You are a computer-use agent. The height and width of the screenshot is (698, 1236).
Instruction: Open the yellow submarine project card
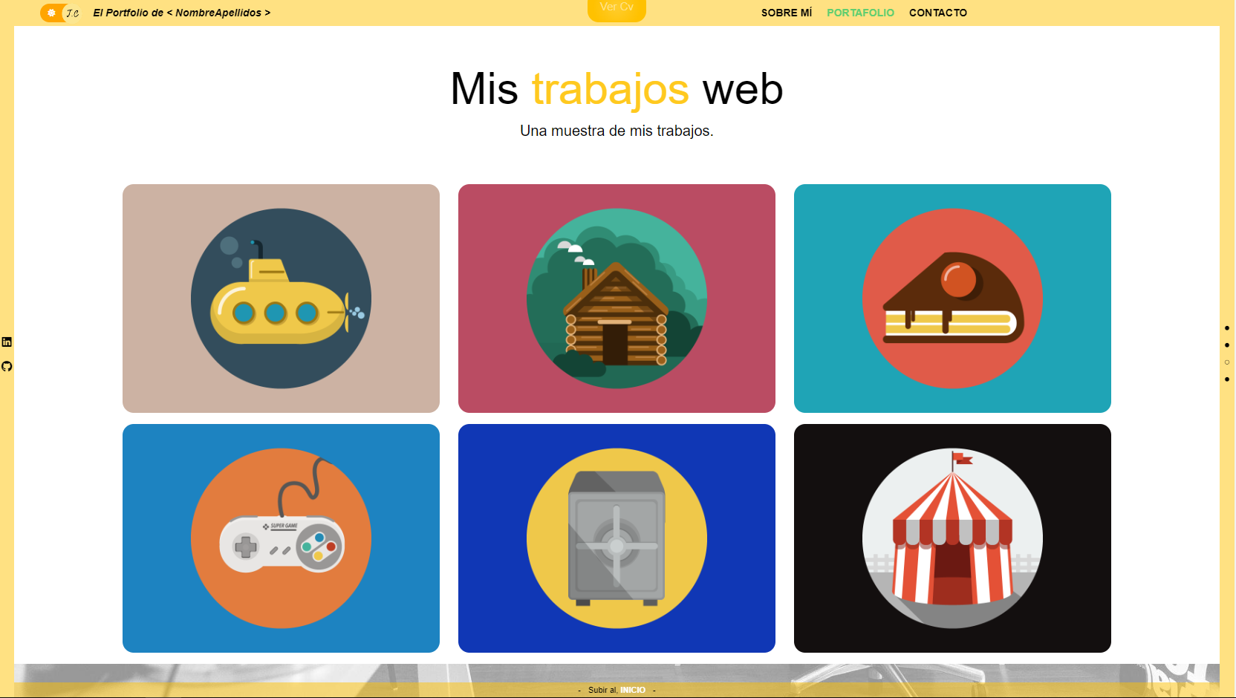281,299
